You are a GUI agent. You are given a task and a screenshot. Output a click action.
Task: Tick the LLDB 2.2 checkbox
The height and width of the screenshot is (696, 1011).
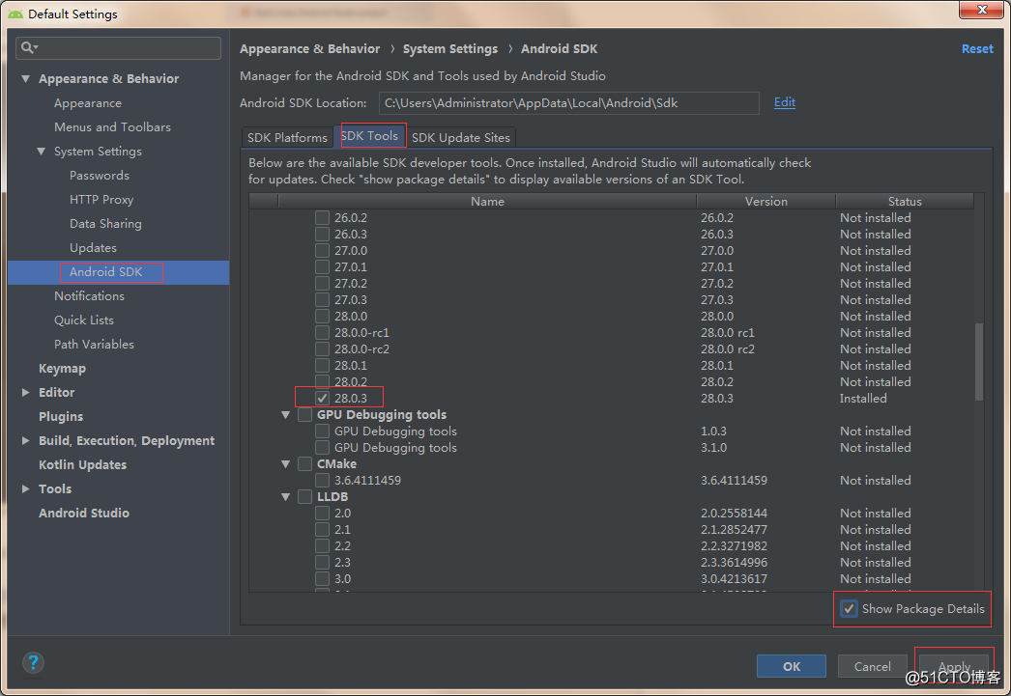(323, 546)
